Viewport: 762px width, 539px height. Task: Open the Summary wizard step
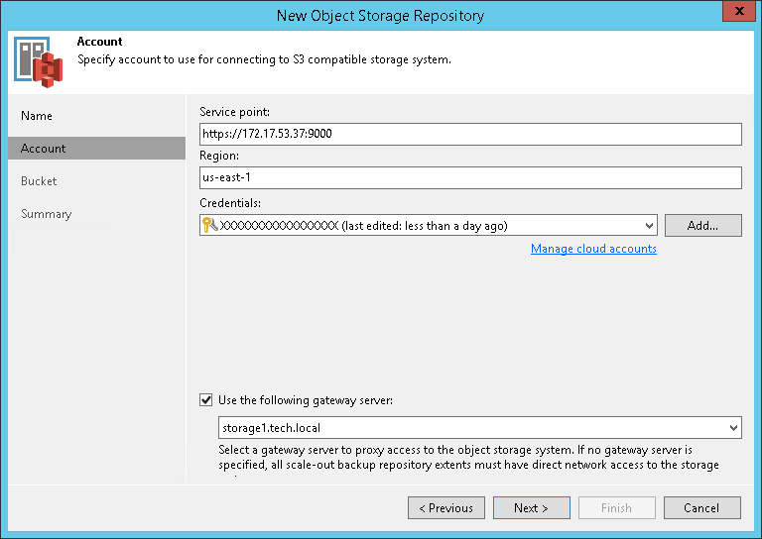click(46, 214)
